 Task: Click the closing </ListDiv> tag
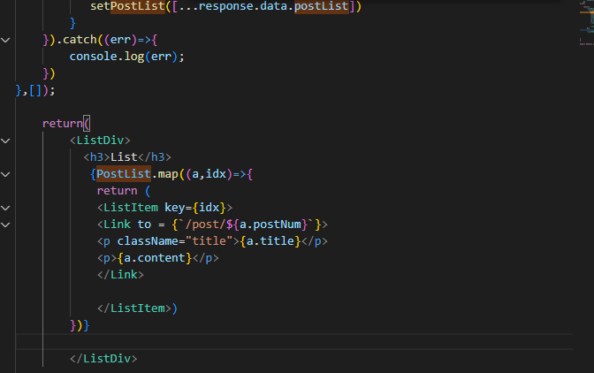coord(103,359)
